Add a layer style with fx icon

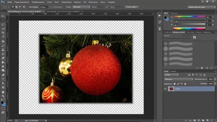190,121
